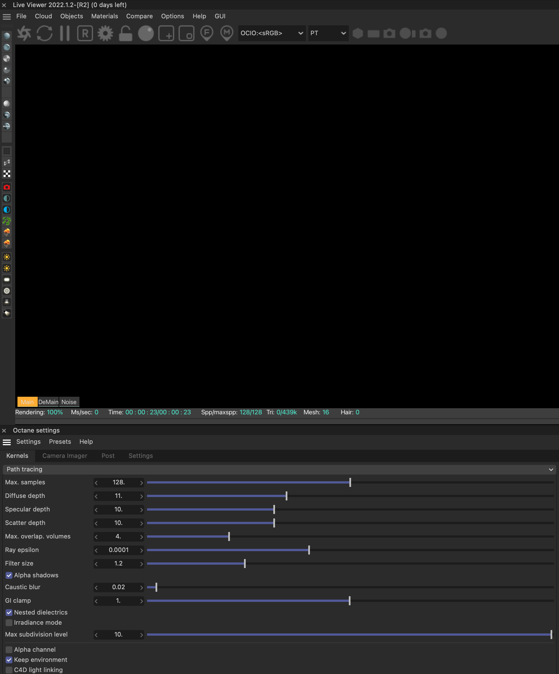Select the Main render pass button

pos(27,402)
